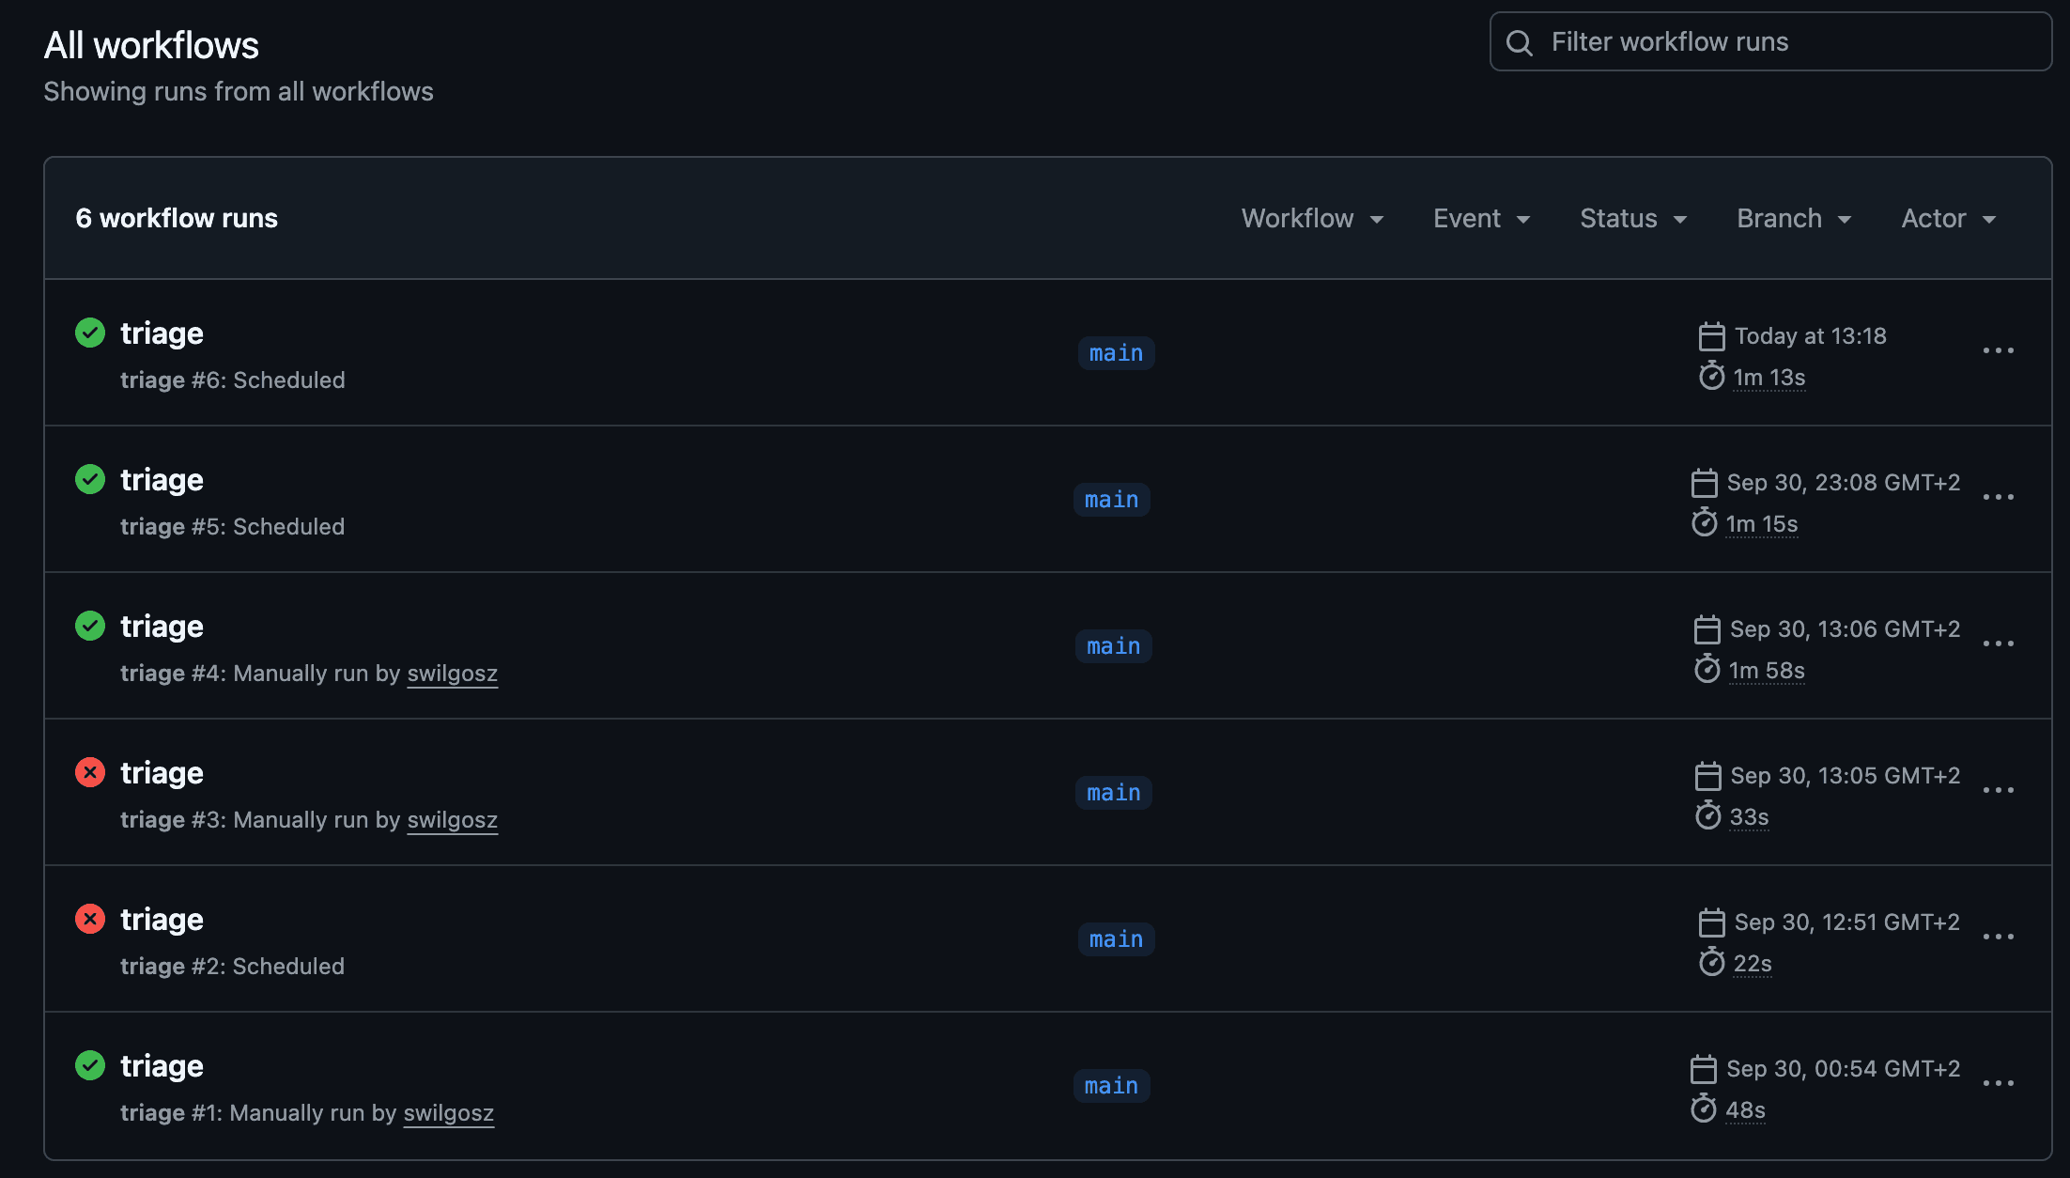Click calendar icon next to Sep 30, 12:51

click(1712, 922)
